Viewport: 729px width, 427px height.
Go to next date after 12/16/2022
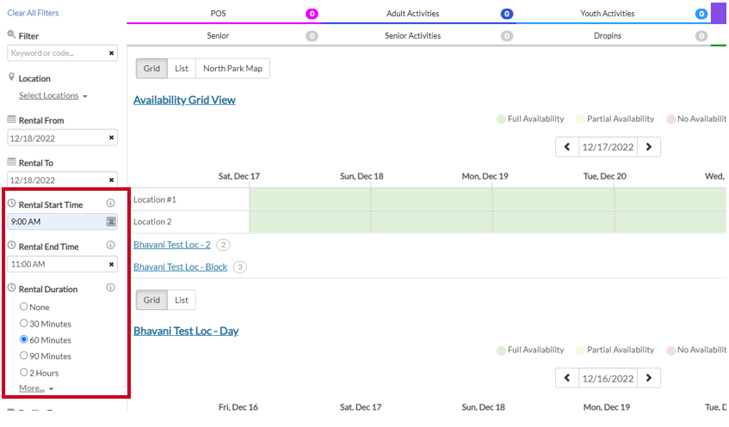coord(649,378)
